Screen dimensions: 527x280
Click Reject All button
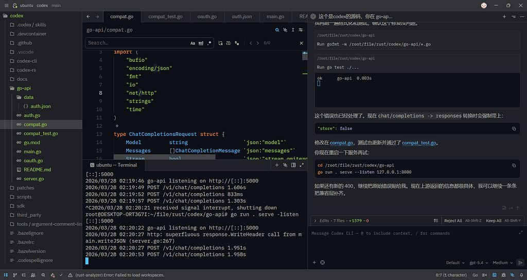pos(453,221)
